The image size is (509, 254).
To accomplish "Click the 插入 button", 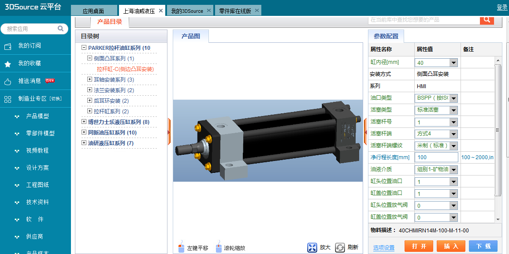I will (x=451, y=246).
